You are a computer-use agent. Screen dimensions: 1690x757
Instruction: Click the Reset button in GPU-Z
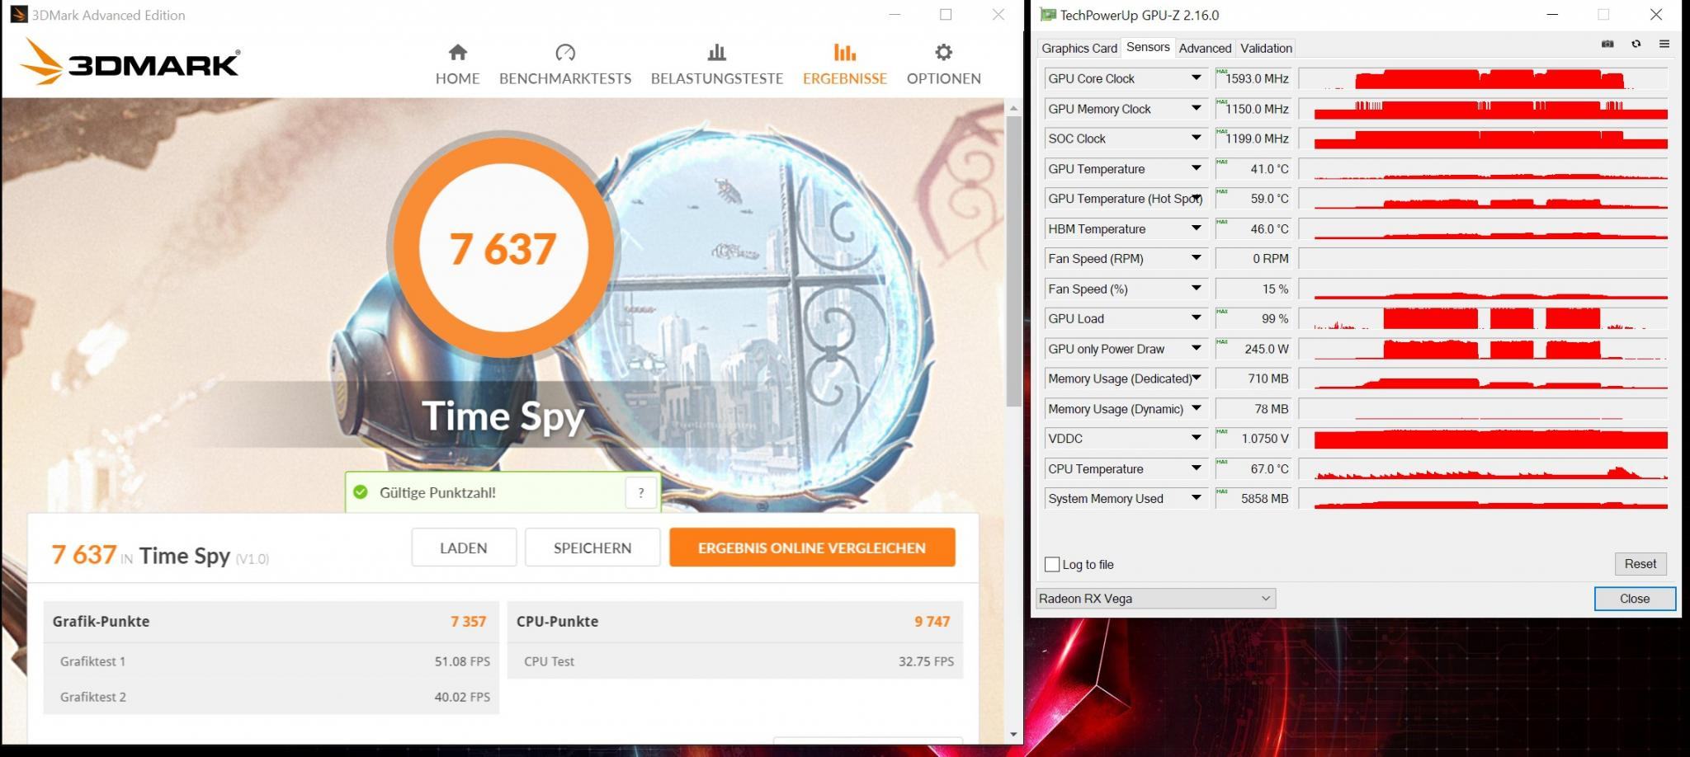(x=1640, y=564)
